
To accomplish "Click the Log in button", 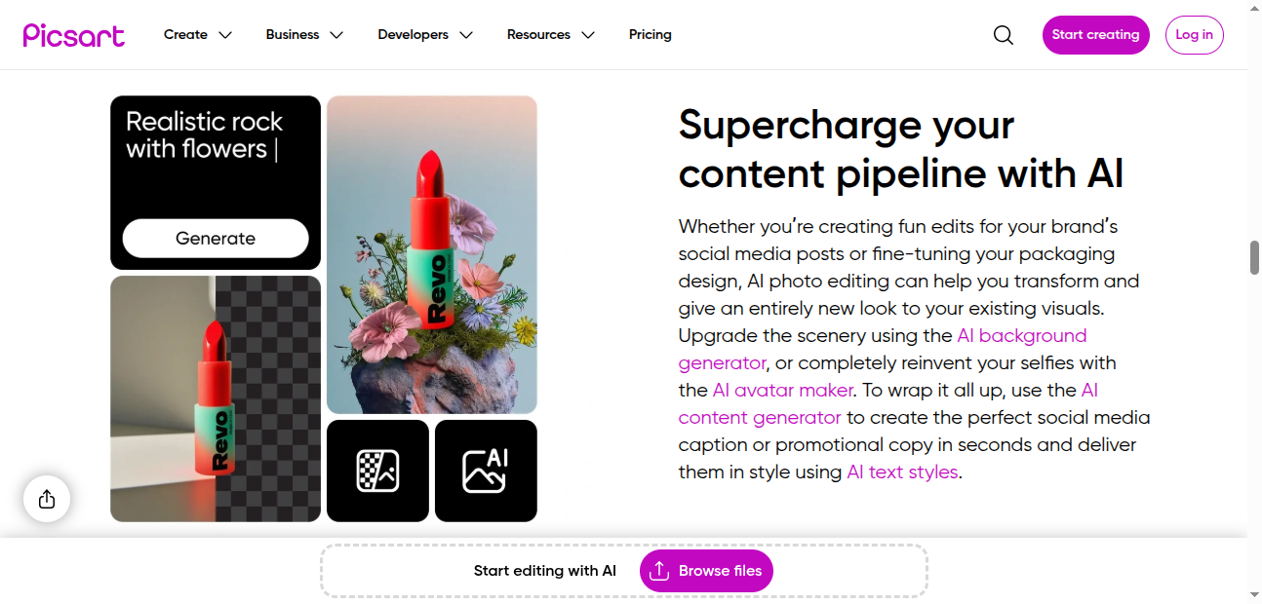I will (1194, 35).
